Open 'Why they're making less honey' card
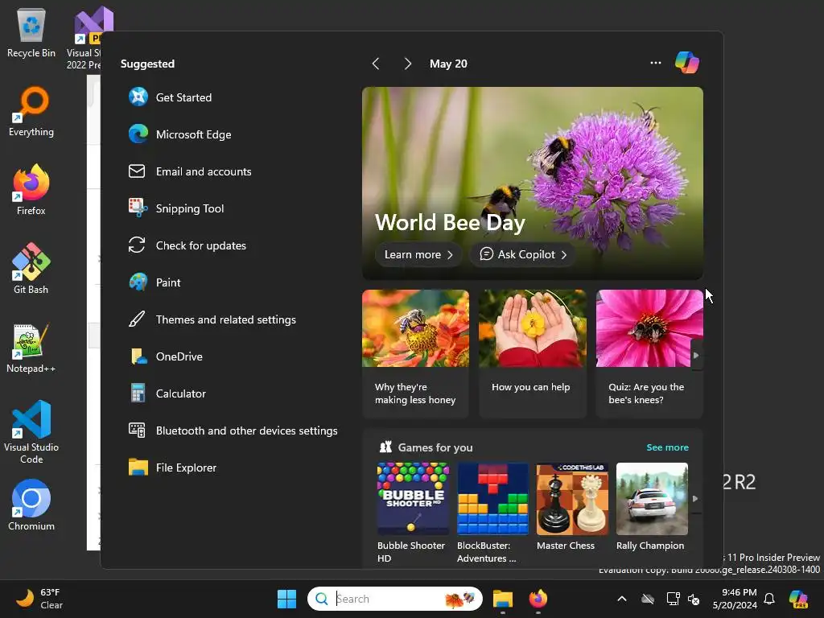The width and height of the screenshot is (824, 618). [x=415, y=354]
